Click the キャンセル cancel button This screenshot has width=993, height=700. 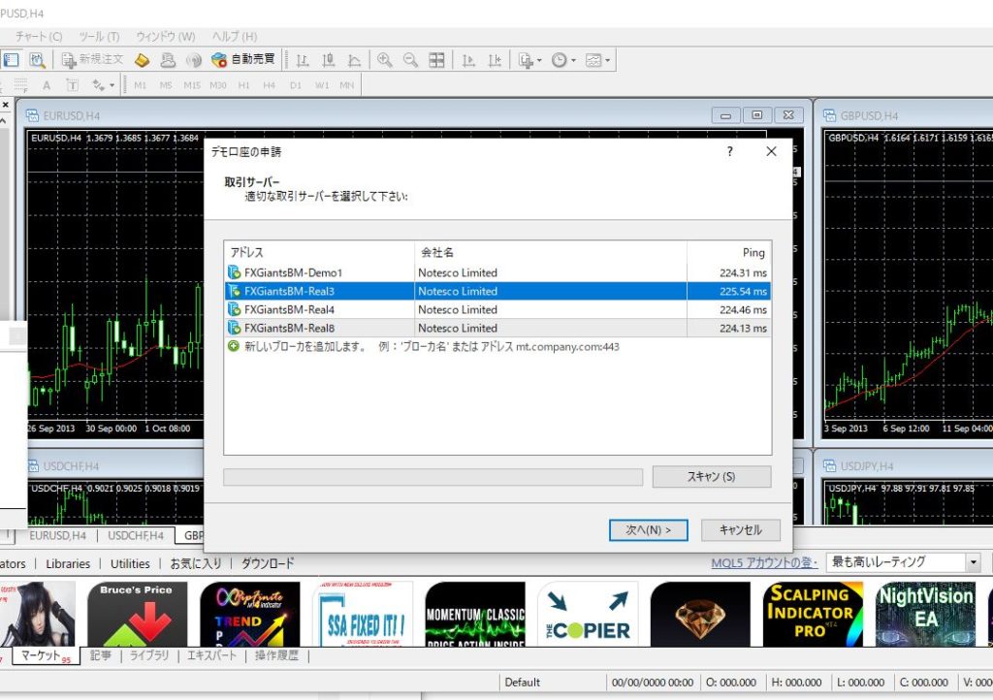pos(741,530)
